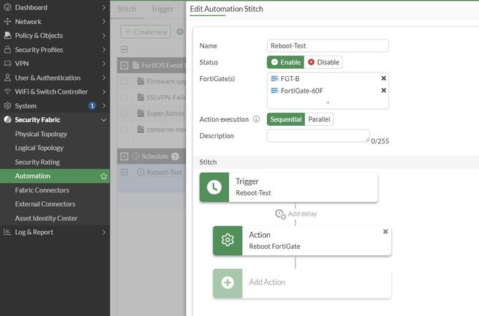Set Status to Enable
Image resolution: width=479 pixels, height=316 pixels.
284,62
